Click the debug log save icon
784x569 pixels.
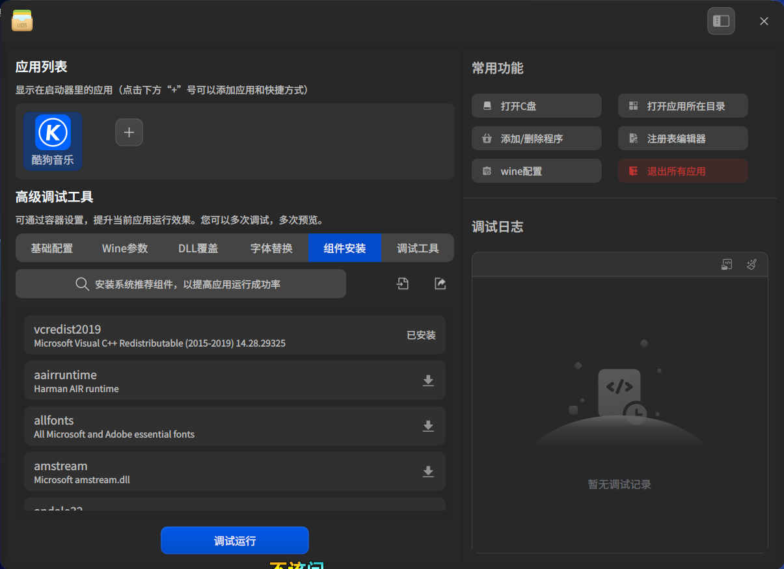click(727, 264)
